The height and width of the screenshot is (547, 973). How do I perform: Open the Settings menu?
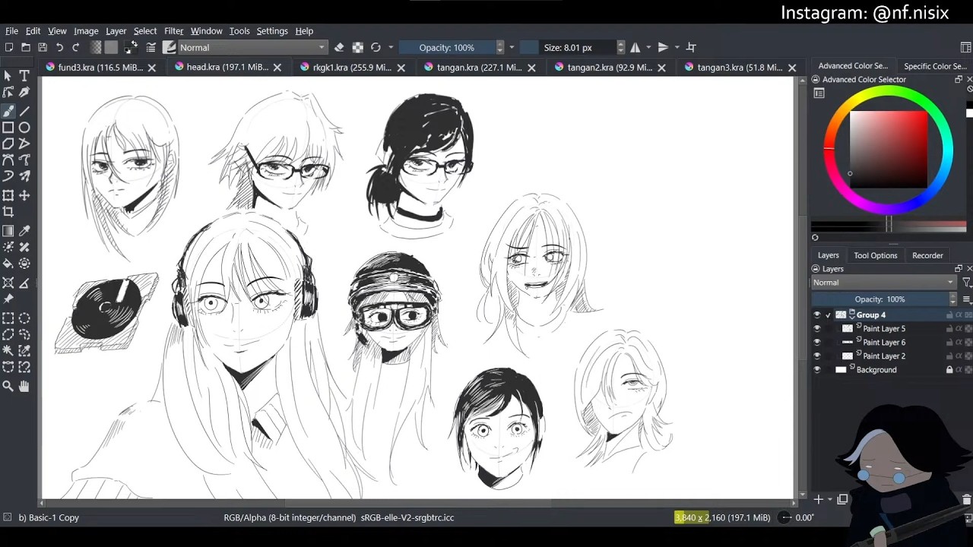pyautogui.click(x=272, y=31)
